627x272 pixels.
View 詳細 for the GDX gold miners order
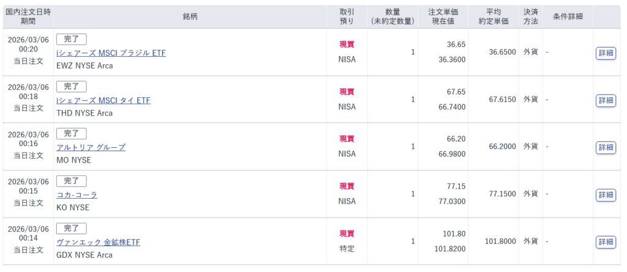click(x=606, y=242)
